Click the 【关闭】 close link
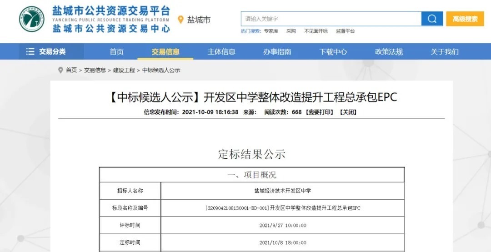 click(x=348, y=112)
